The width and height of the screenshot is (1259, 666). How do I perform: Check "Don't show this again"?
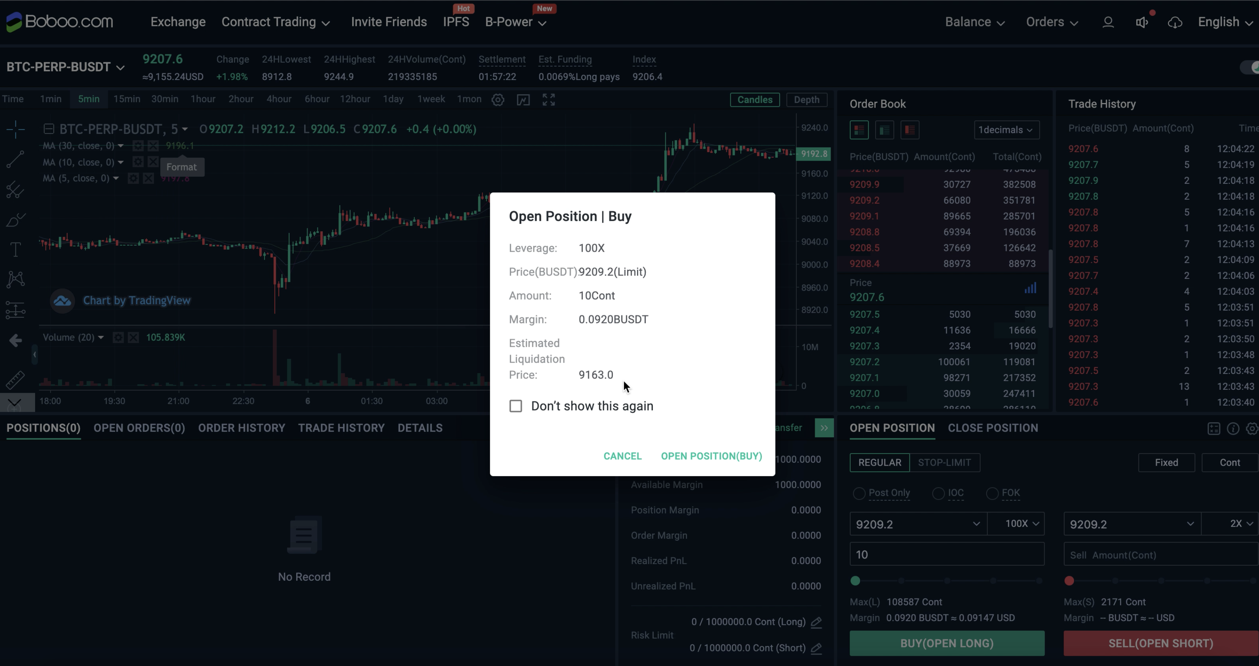point(516,406)
